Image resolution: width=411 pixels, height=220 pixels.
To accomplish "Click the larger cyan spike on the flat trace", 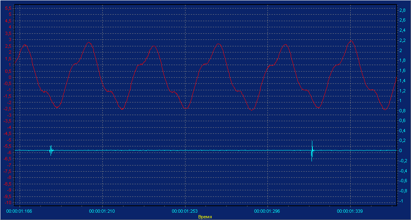I will pyautogui.click(x=312, y=151).
